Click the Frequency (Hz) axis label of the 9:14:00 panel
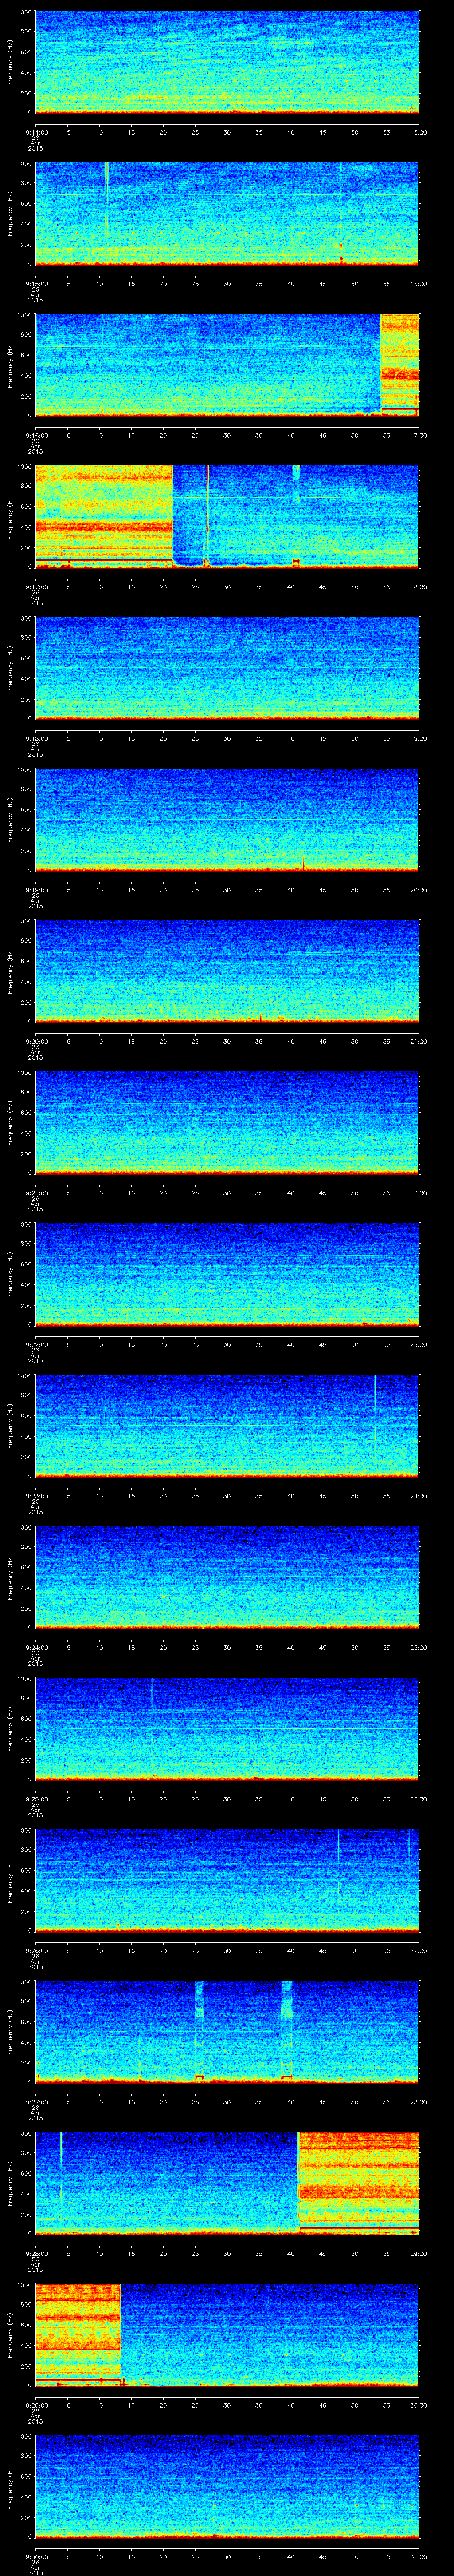454x2576 pixels. point(10,62)
